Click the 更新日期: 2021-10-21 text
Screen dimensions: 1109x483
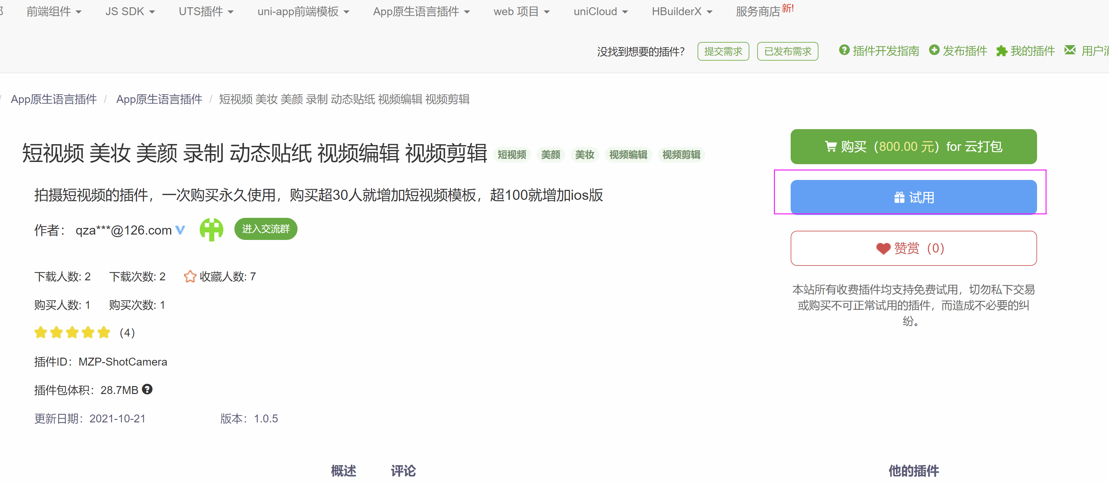(x=90, y=418)
